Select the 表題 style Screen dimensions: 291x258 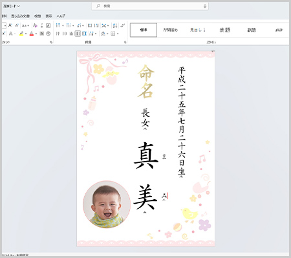coord(224,30)
